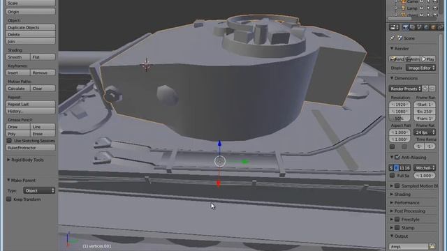Image resolution: width=447 pixels, height=251 pixels.
Task: Add a new render preset (plus icon)
Action: [x=425, y=89]
